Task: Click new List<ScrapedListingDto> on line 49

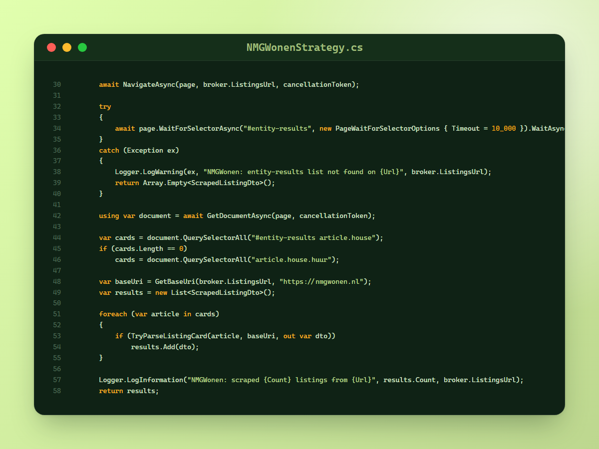Action: click(x=209, y=293)
